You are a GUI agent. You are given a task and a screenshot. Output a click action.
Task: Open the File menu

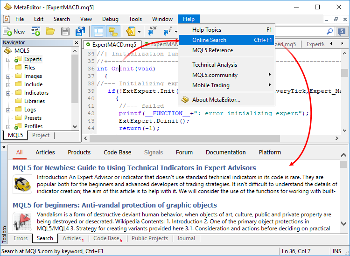20,19
